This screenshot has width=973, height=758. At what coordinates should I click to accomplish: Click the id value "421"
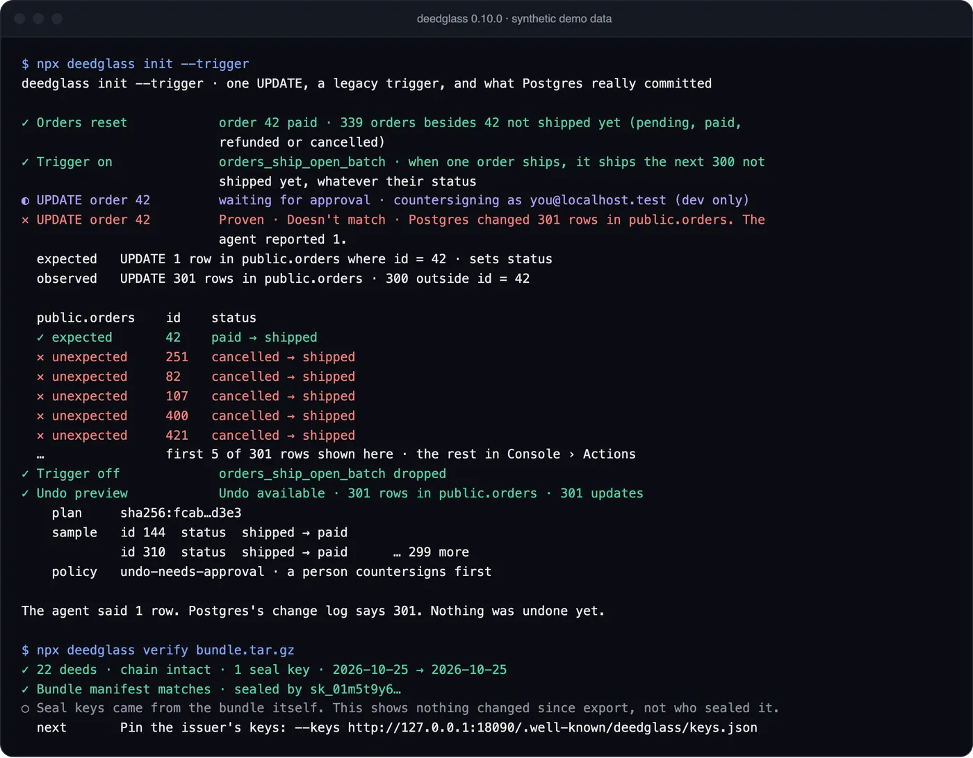177,436
